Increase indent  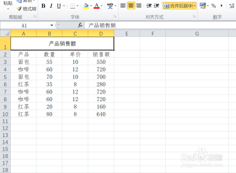click(156, 6)
